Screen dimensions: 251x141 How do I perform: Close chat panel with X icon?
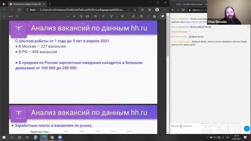(248, 27)
